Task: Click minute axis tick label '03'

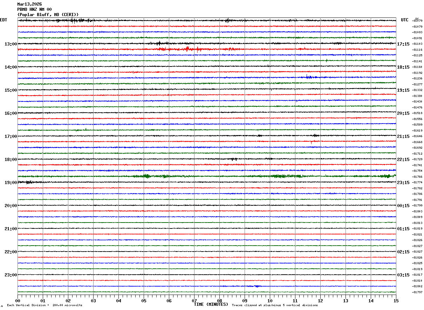Action: pyautogui.click(x=93, y=301)
